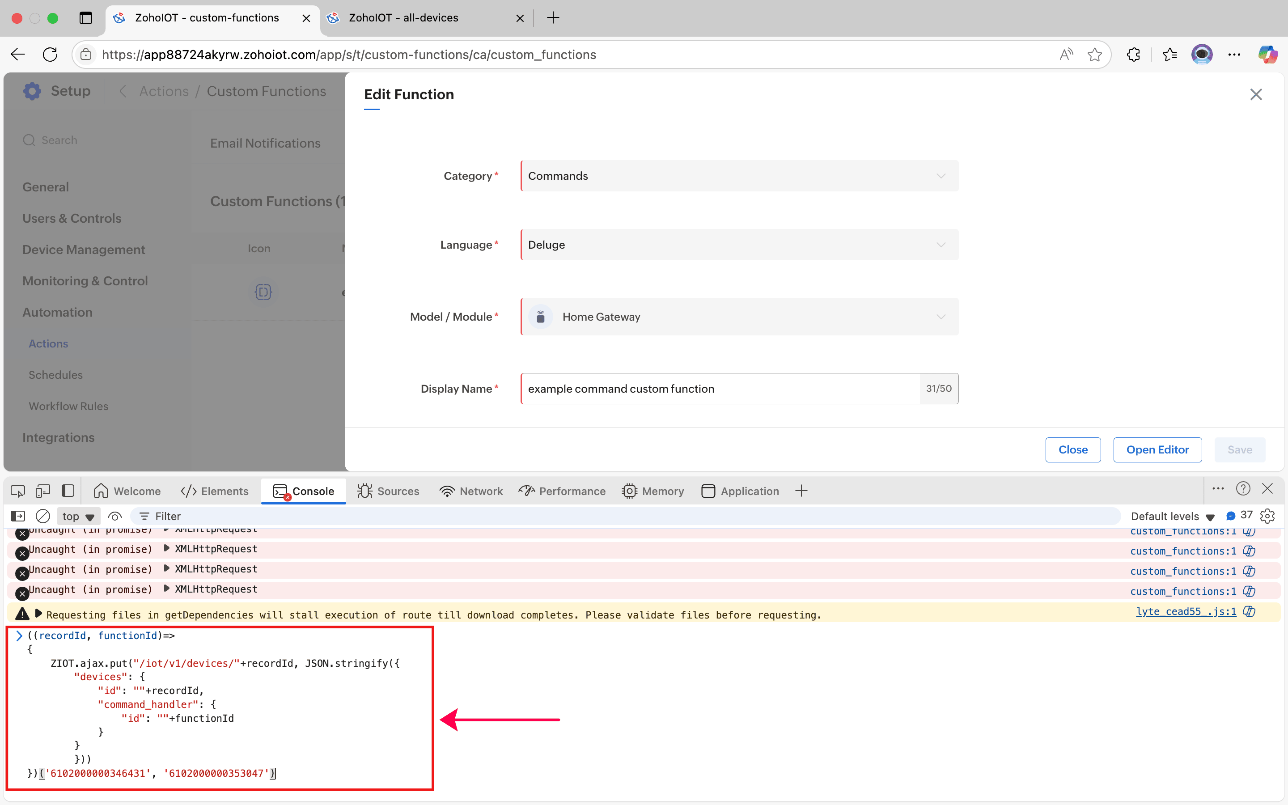Switch to ZohoIOT all-devices browser tab
This screenshot has height=805, width=1288.
(403, 17)
